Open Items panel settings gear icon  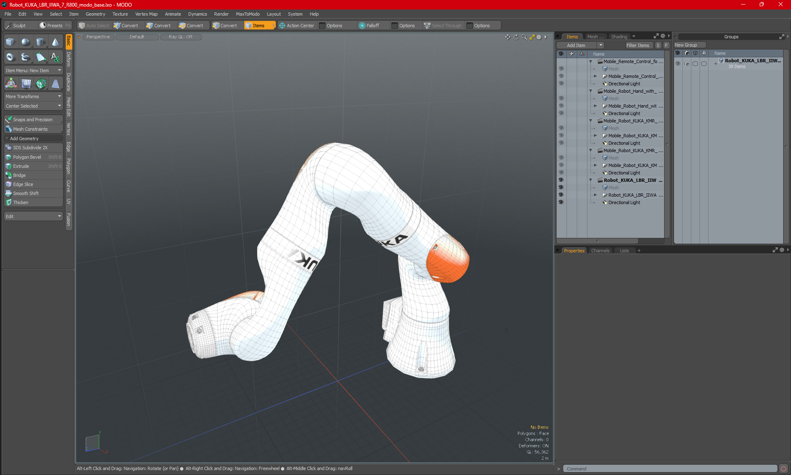tap(663, 36)
